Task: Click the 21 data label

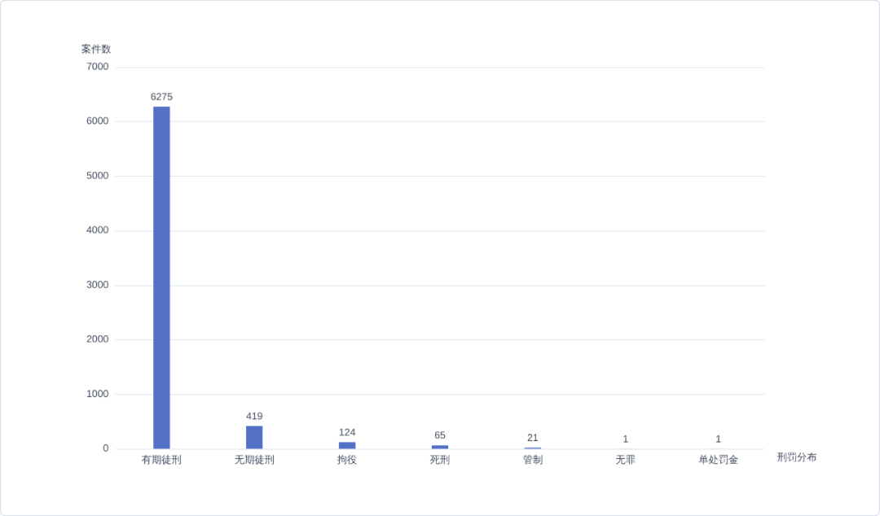Action: point(533,438)
